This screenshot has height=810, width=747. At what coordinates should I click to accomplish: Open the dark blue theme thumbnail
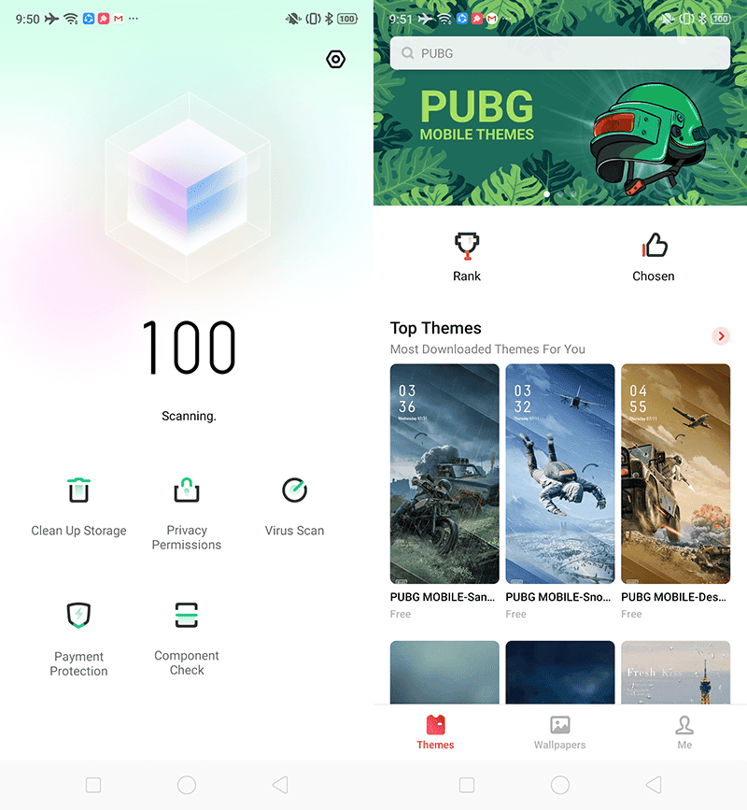tap(560, 672)
